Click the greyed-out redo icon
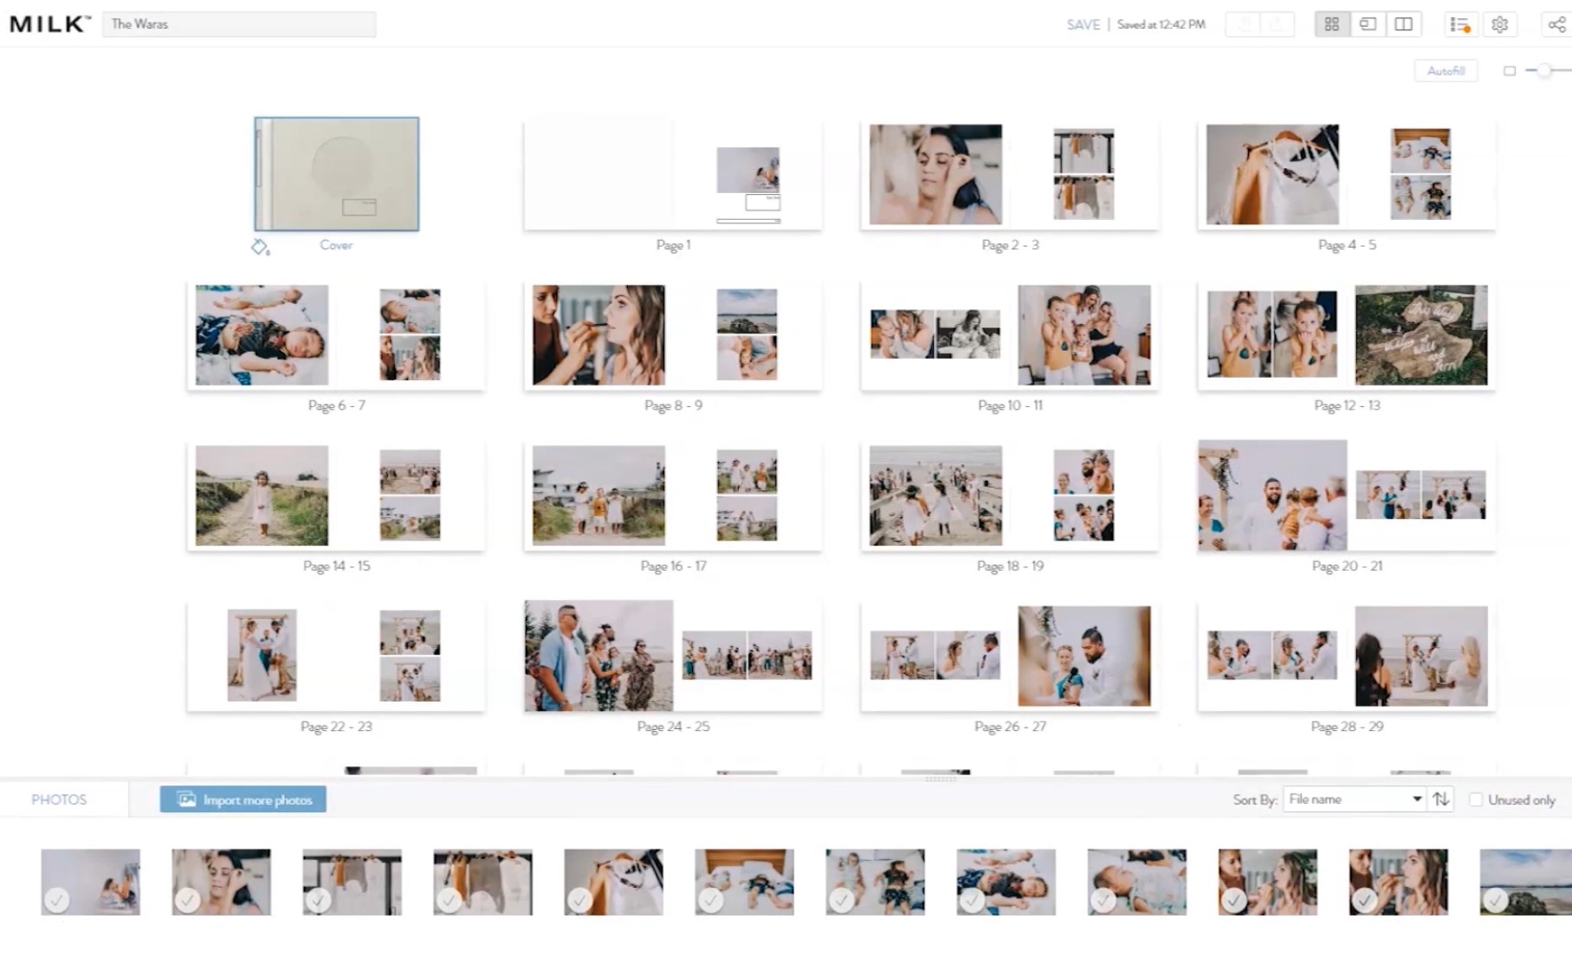The width and height of the screenshot is (1572, 970). [x=1276, y=24]
